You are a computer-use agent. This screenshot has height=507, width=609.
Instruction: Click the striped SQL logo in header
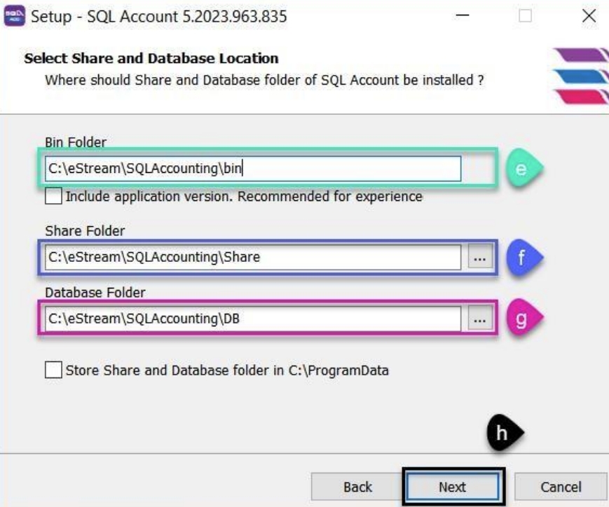click(580, 76)
